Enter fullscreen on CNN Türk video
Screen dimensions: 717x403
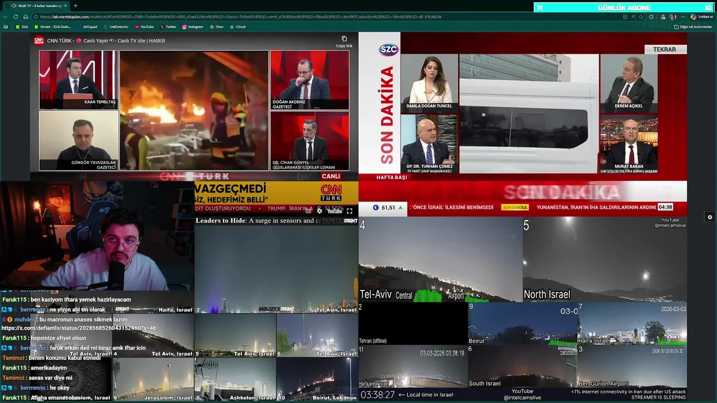pos(350,211)
